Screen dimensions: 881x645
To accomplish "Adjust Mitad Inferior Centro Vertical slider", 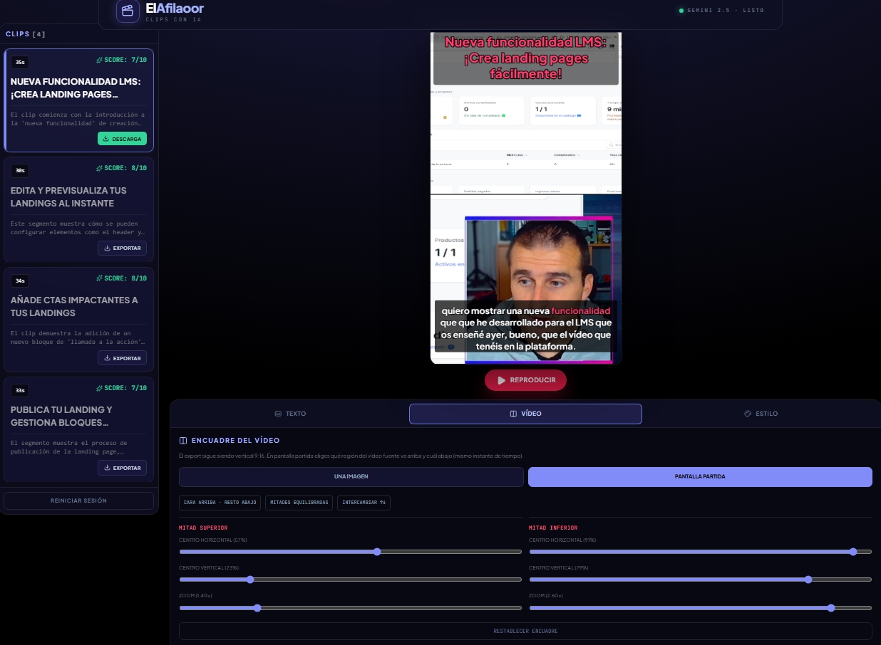I will [x=700, y=580].
